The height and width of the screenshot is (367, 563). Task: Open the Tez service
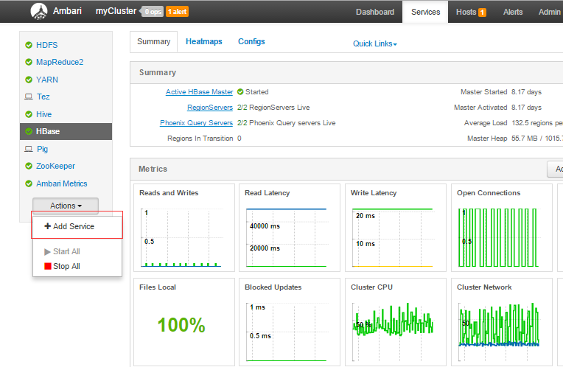click(43, 97)
